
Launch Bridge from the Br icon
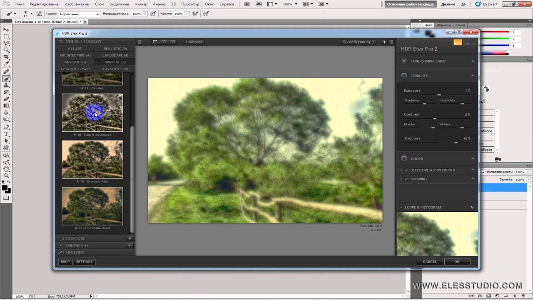247,4
